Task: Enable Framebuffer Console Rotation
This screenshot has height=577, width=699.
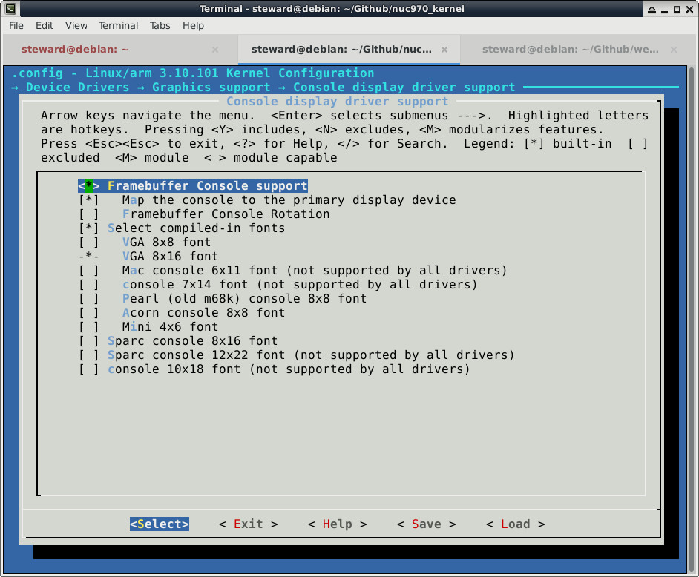Action: pos(204,214)
